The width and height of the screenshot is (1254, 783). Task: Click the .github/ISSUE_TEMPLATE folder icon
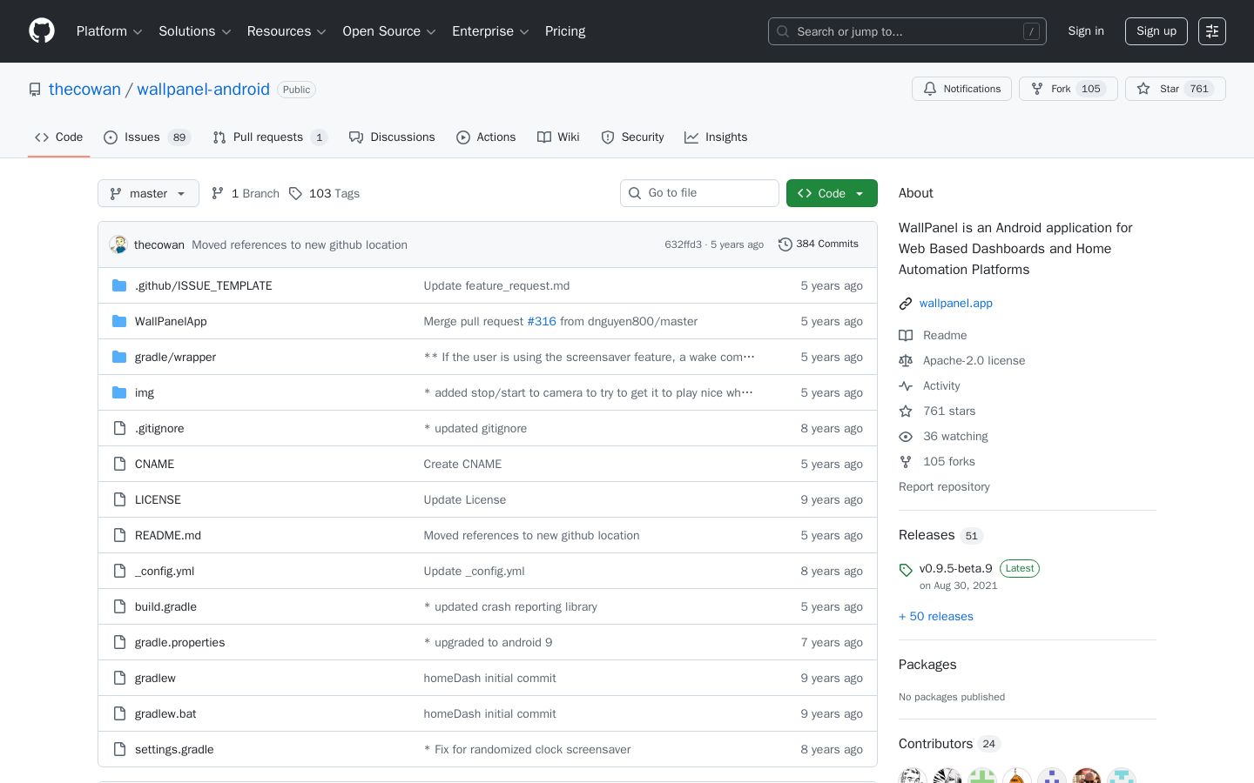point(119,285)
